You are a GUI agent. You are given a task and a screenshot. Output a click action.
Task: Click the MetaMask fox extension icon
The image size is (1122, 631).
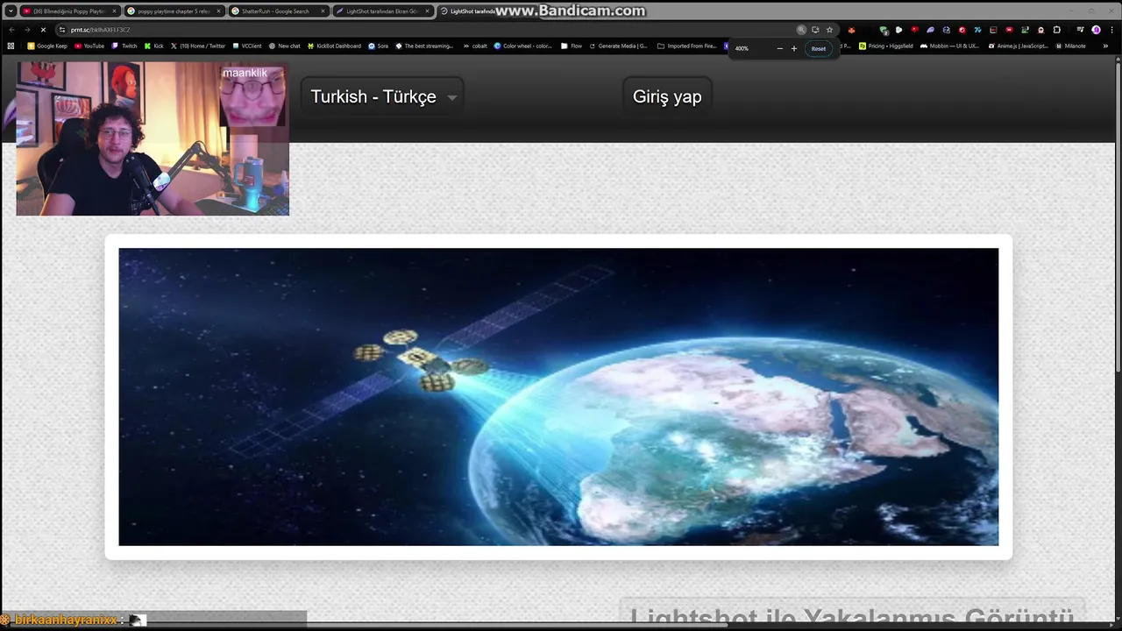[851, 30]
